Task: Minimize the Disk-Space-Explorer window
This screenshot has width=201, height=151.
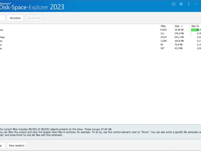Action: coord(196,4)
